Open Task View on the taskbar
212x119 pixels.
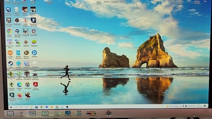coord(21,107)
